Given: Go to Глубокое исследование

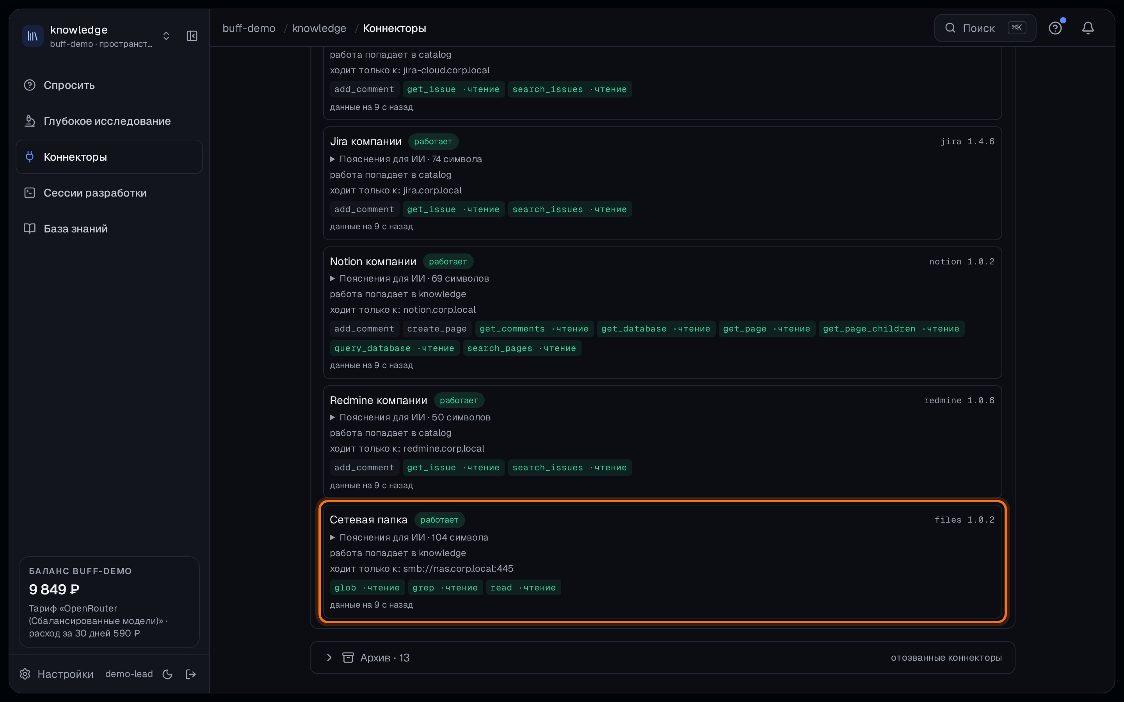Looking at the screenshot, I should (x=109, y=121).
